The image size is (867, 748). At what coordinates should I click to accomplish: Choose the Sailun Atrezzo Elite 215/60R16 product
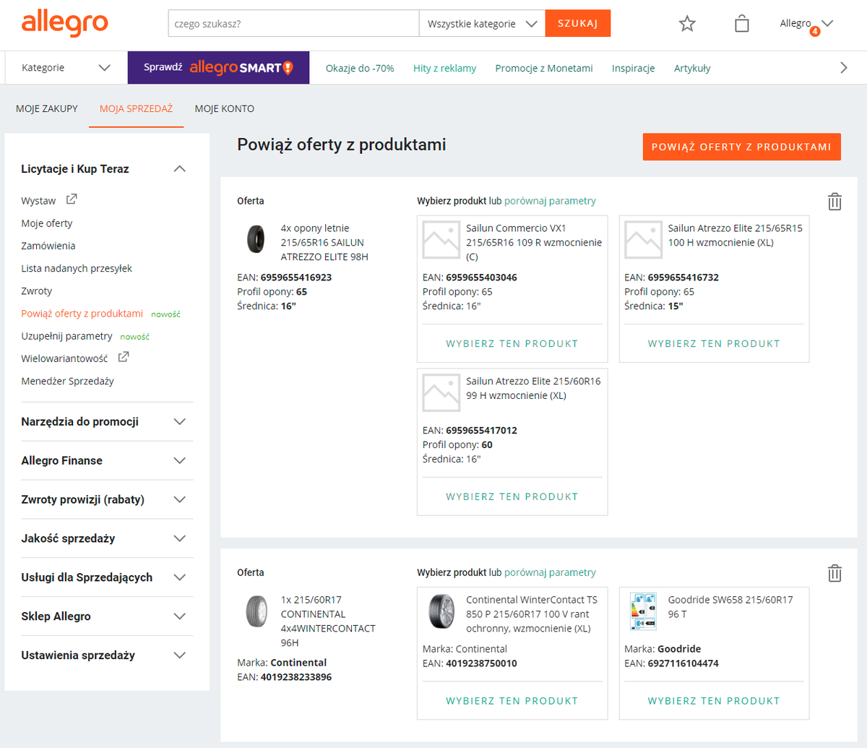[512, 497]
